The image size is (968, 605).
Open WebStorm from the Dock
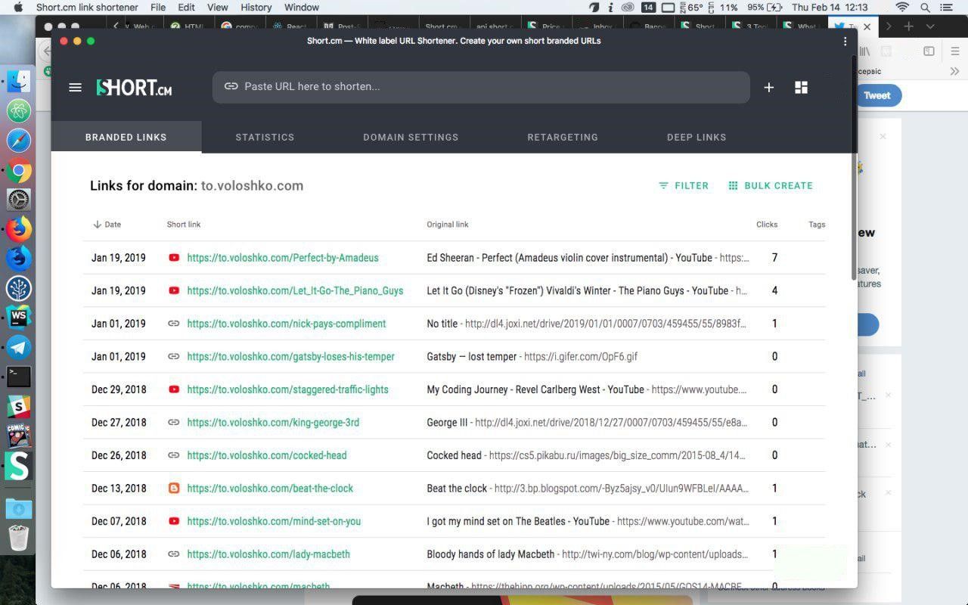18,317
